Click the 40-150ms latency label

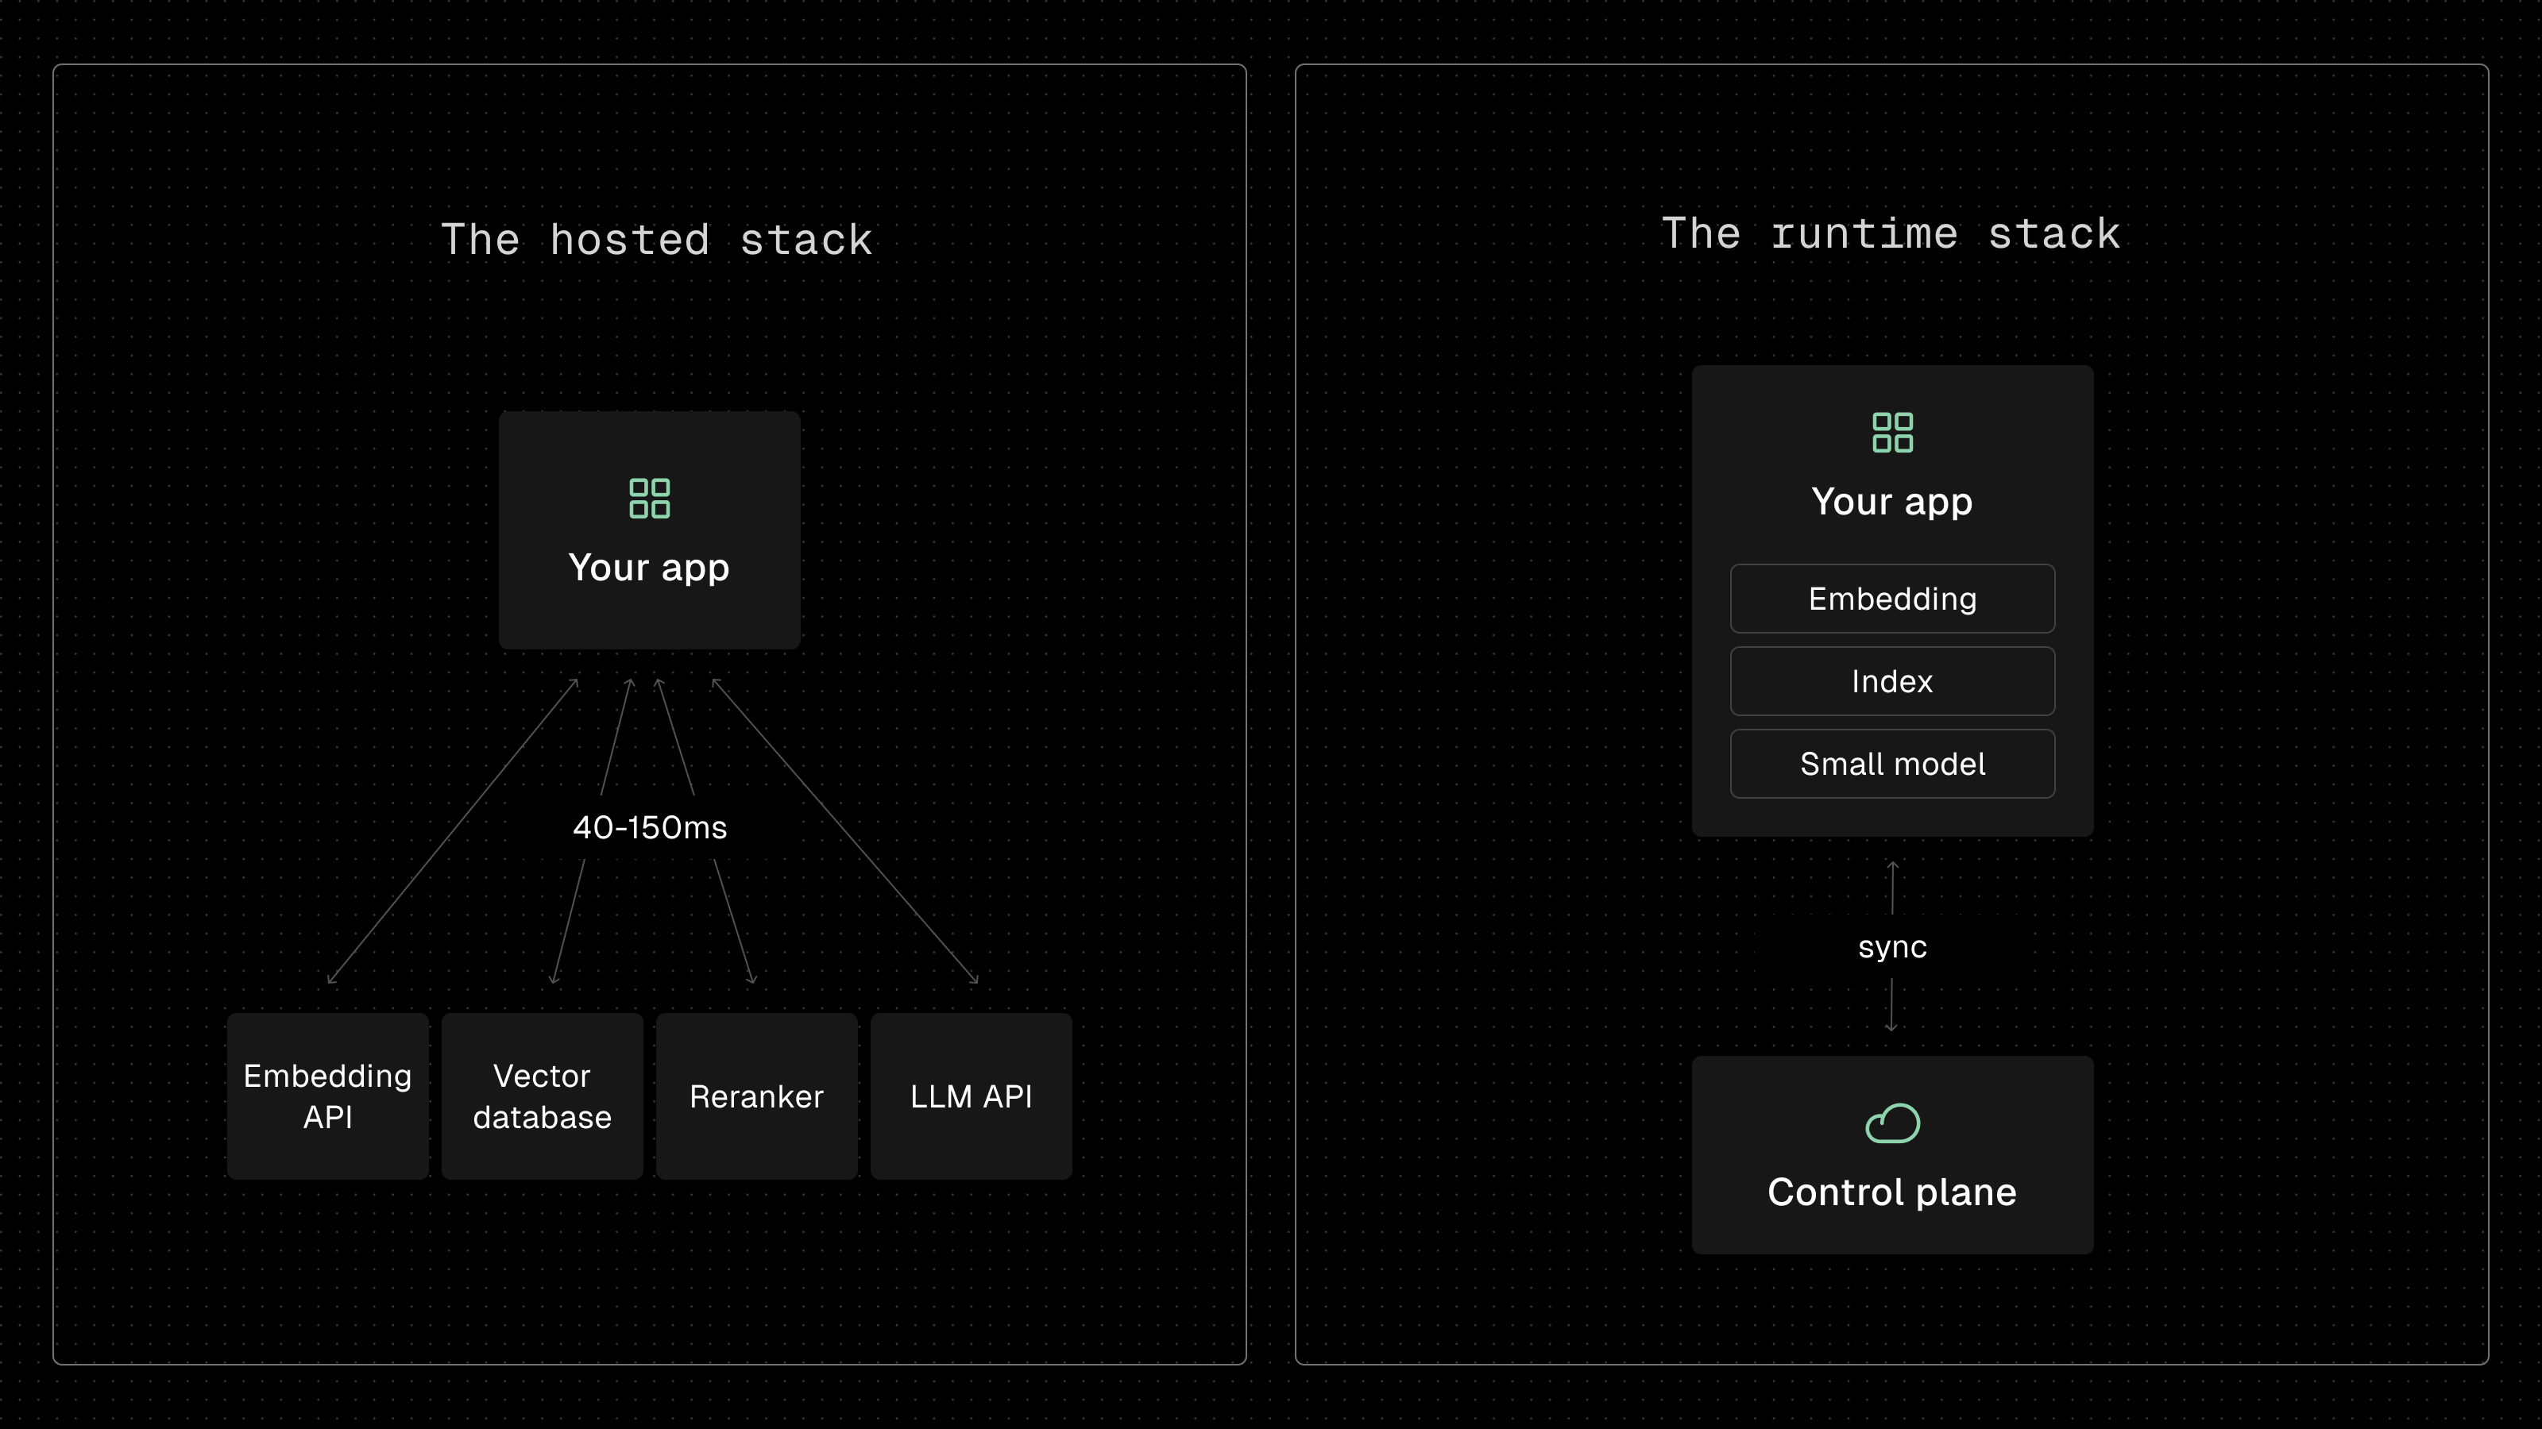pyautogui.click(x=649, y=827)
